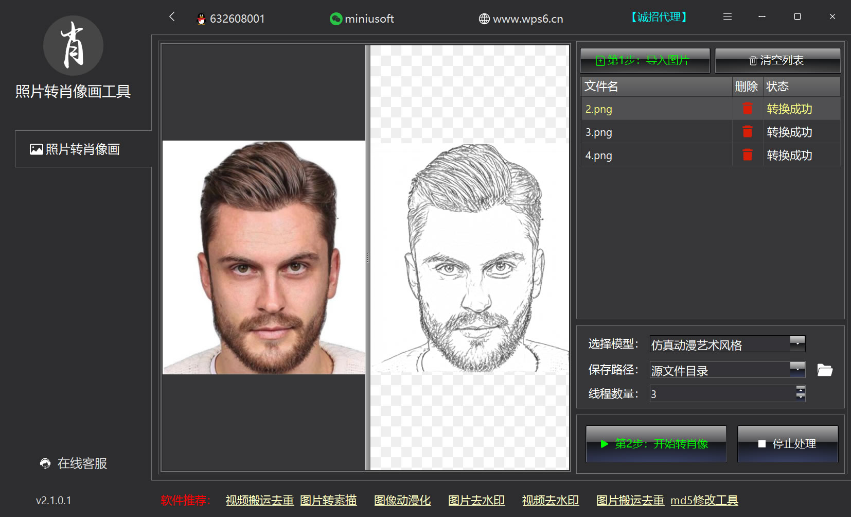
Task: Delete 2.png using its red trash icon
Action: point(747,109)
